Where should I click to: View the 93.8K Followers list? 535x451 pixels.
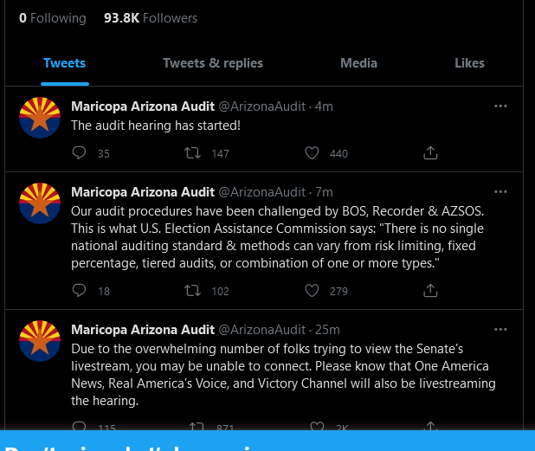click(151, 18)
